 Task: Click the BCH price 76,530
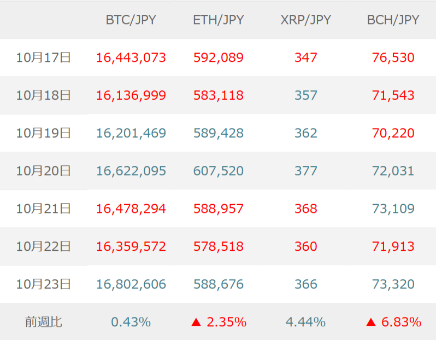[x=393, y=57]
